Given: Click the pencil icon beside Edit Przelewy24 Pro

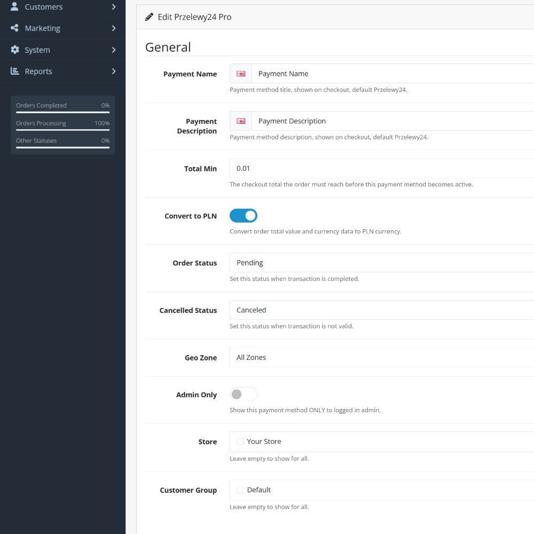Looking at the screenshot, I should tap(149, 17).
